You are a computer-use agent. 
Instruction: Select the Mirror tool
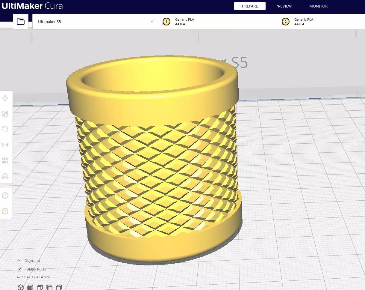tap(5, 145)
